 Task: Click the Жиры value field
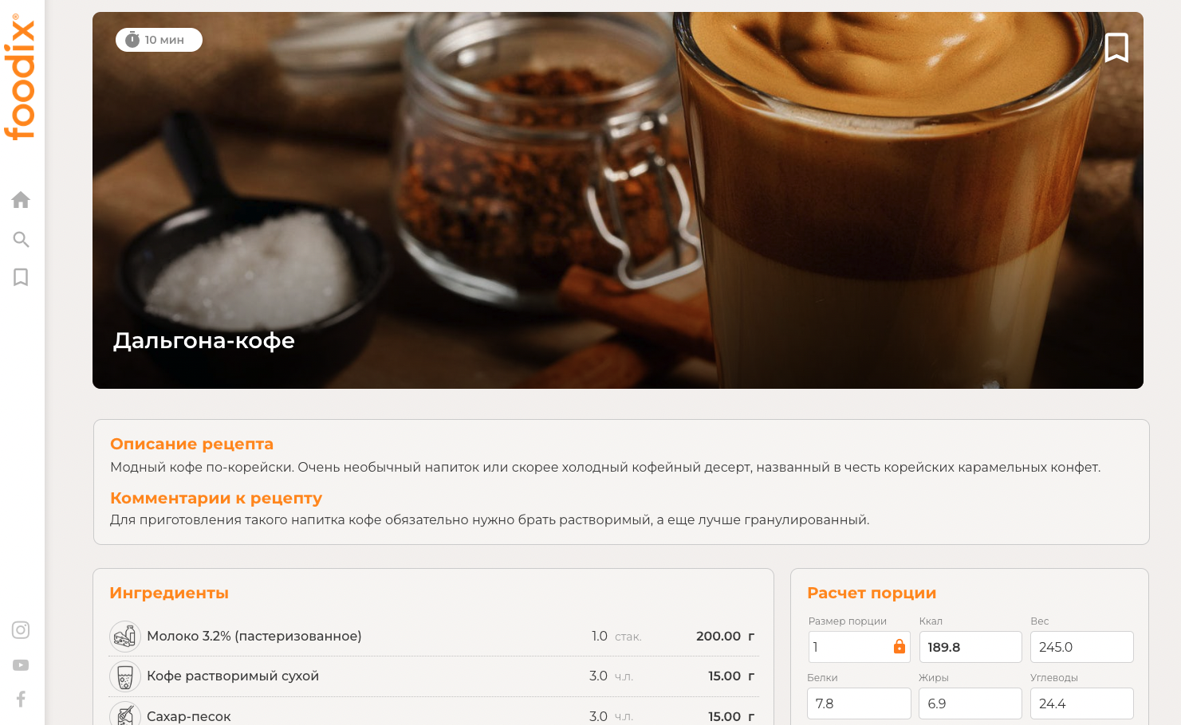(970, 703)
